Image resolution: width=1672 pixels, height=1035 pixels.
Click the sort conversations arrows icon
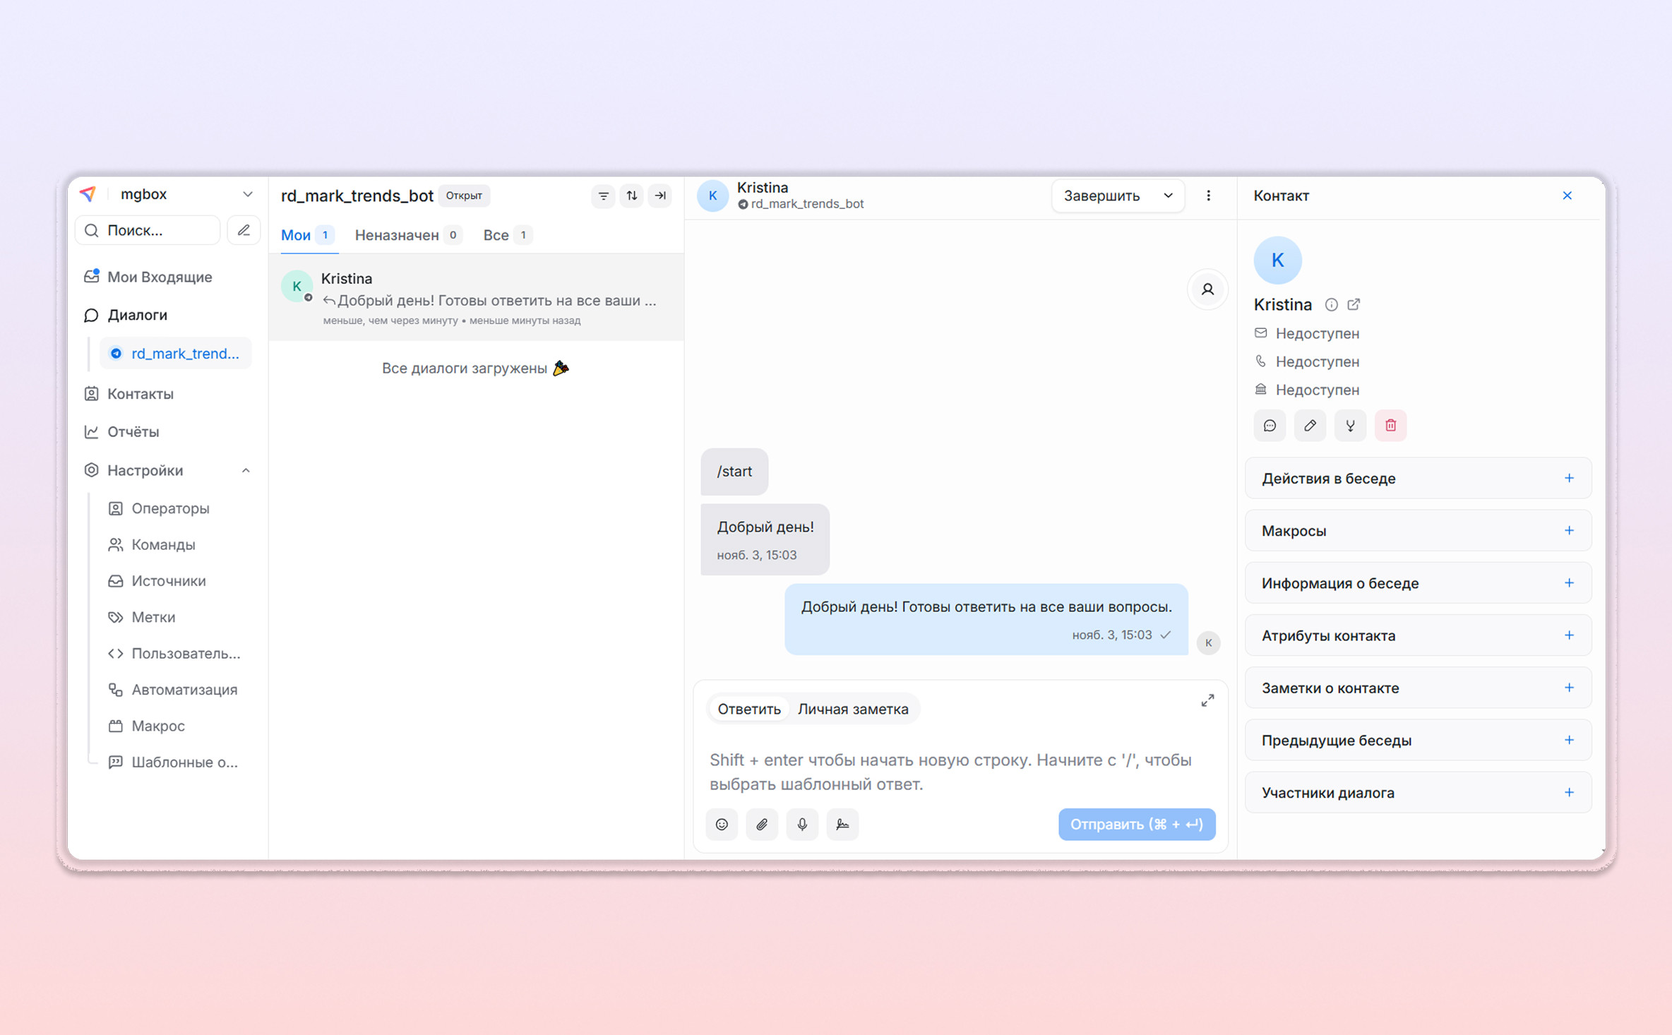632,196
